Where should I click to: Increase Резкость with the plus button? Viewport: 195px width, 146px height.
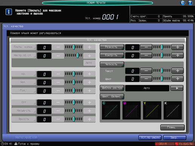178,47
